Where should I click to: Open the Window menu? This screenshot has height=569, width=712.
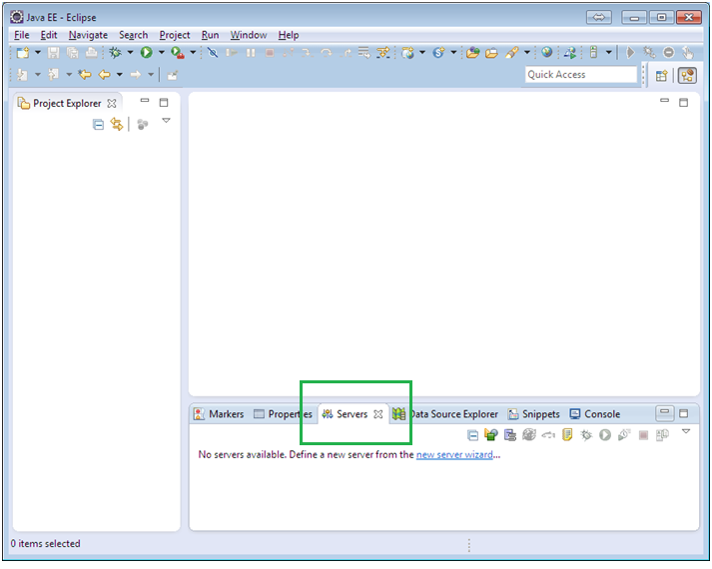click(x=249, y=35)
